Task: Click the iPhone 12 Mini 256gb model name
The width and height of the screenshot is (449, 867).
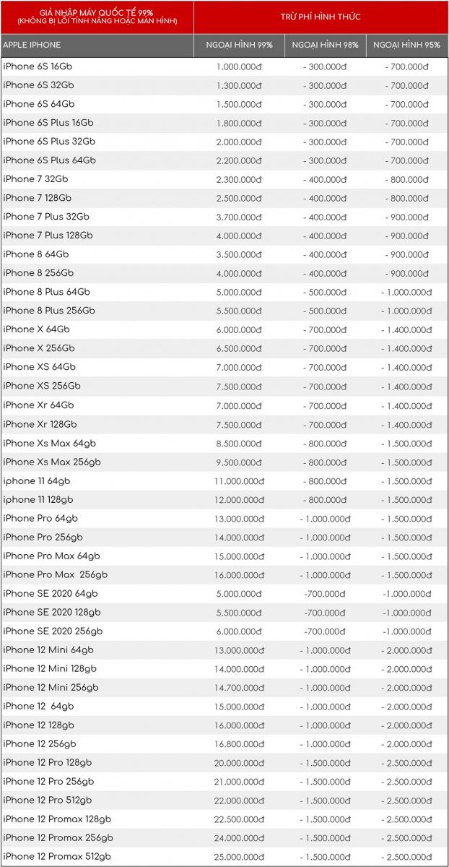Action: pos(51,687)
